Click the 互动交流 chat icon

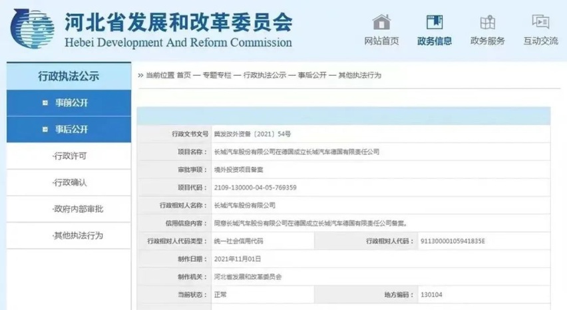(540, 22)
